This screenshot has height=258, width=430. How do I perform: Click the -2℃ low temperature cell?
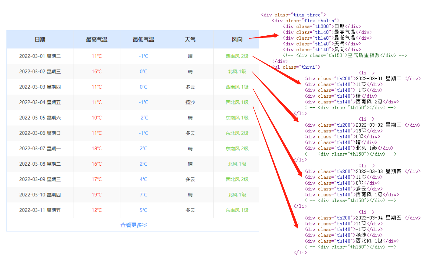pyautogui.click(x=143, y=118)
